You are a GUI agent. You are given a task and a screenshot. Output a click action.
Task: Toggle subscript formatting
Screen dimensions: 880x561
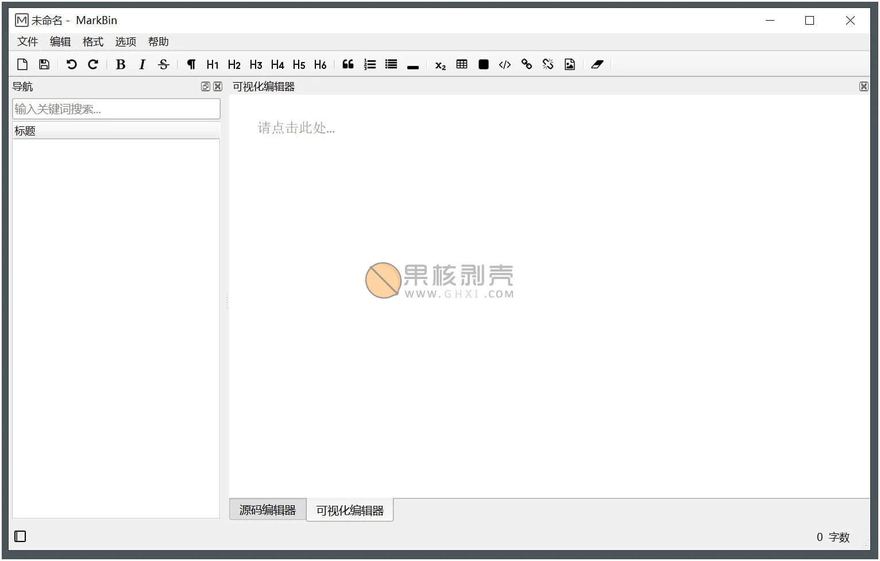click(441, 65)
